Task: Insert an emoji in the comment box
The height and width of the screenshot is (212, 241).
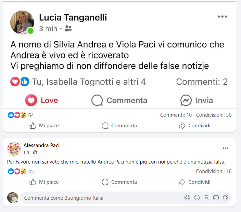Action: (x=197, y=198)
